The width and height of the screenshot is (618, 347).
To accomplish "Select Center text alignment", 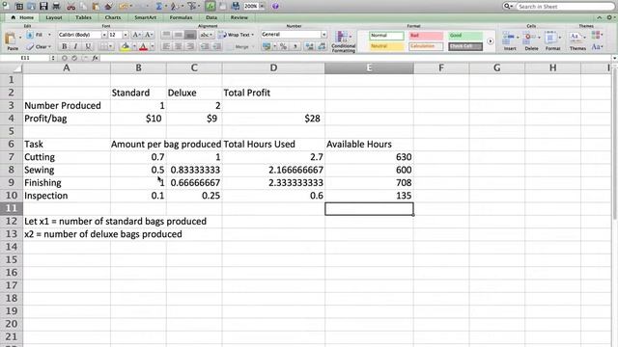I will (178, 46).
